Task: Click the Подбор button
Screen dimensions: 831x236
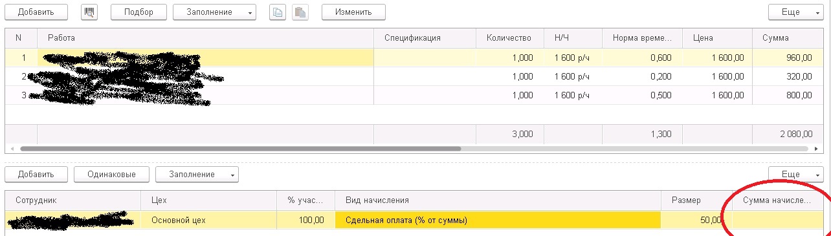Action: click(x=138, y=12)
